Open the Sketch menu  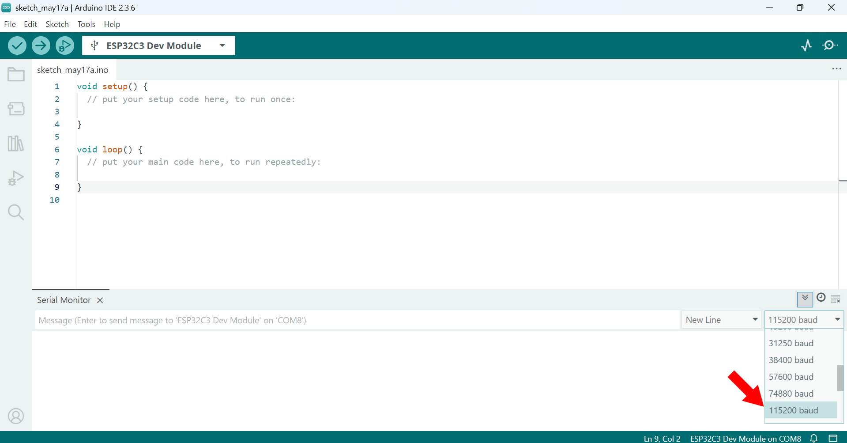[x=57, y=24]
